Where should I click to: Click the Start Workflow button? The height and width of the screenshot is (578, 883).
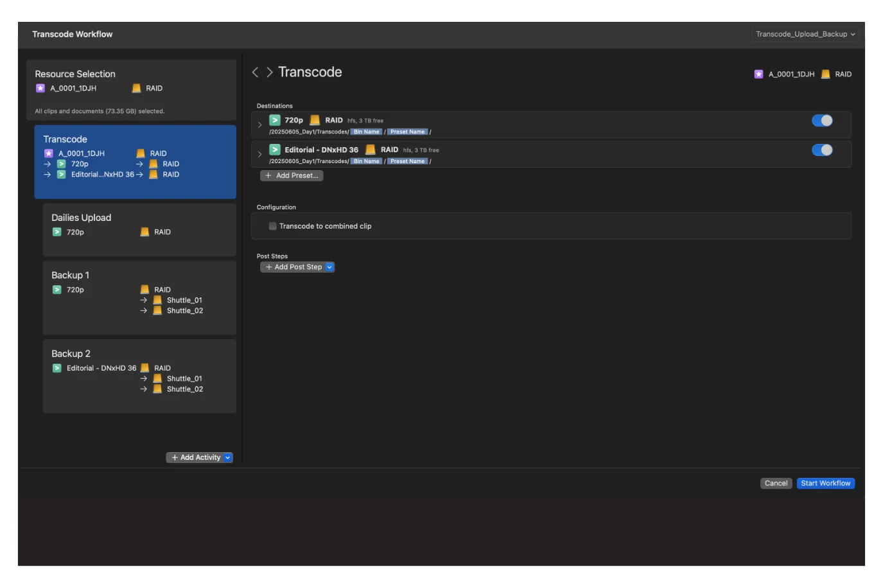click(x=825, y=484)
